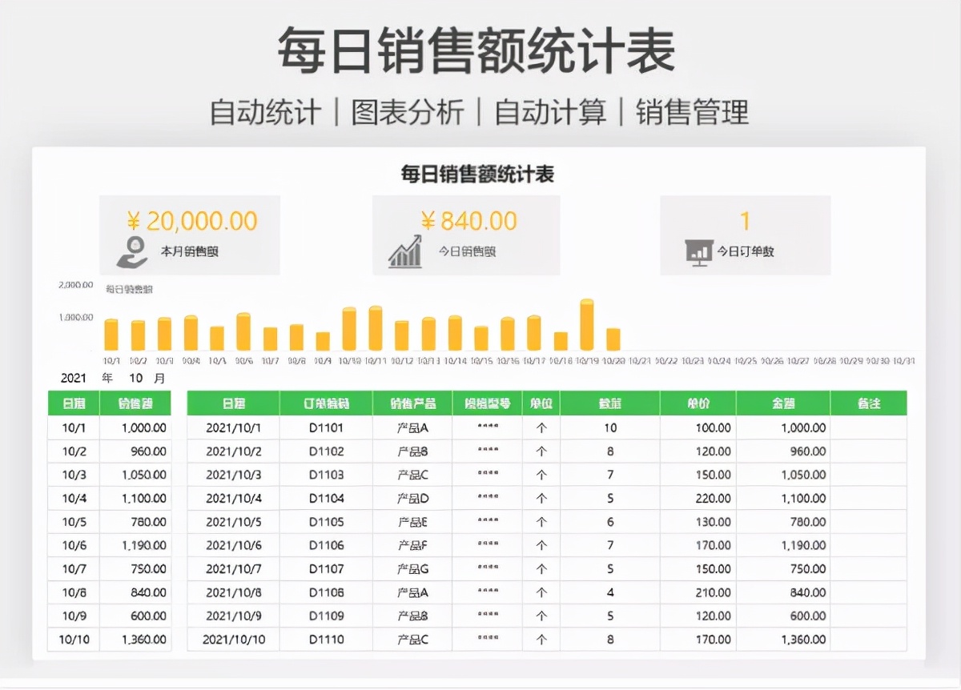Select the 订单编号 column header
This screenshot has width=961, height=690.
coord(324,403)
